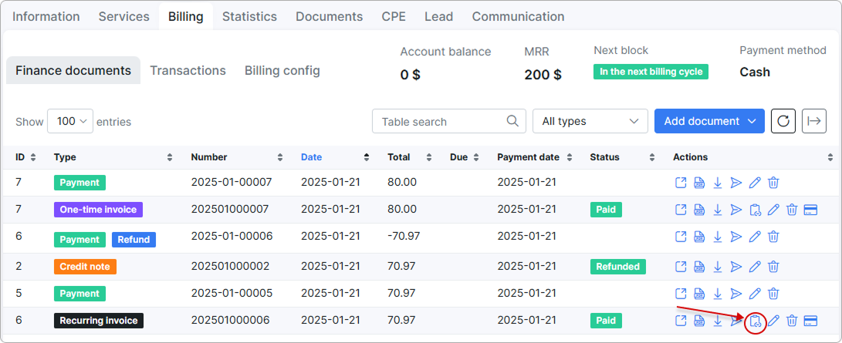Open the Statistics tab
The height and width of the screenshot is (343, 842).
pyautogui.click(x=250, y=17)
